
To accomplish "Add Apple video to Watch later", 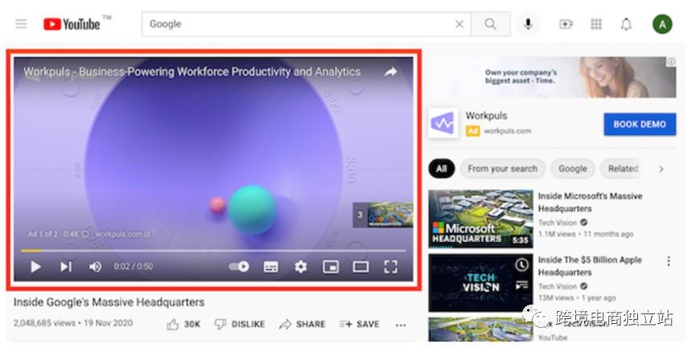I will [521, 265].
